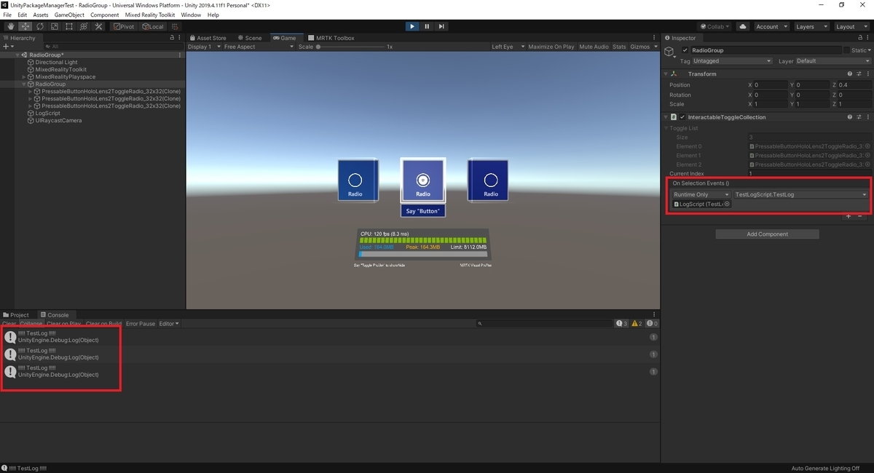Select the Scale tool
The height and width of the screenshot is (473, 874).
[x=54, y=27]
